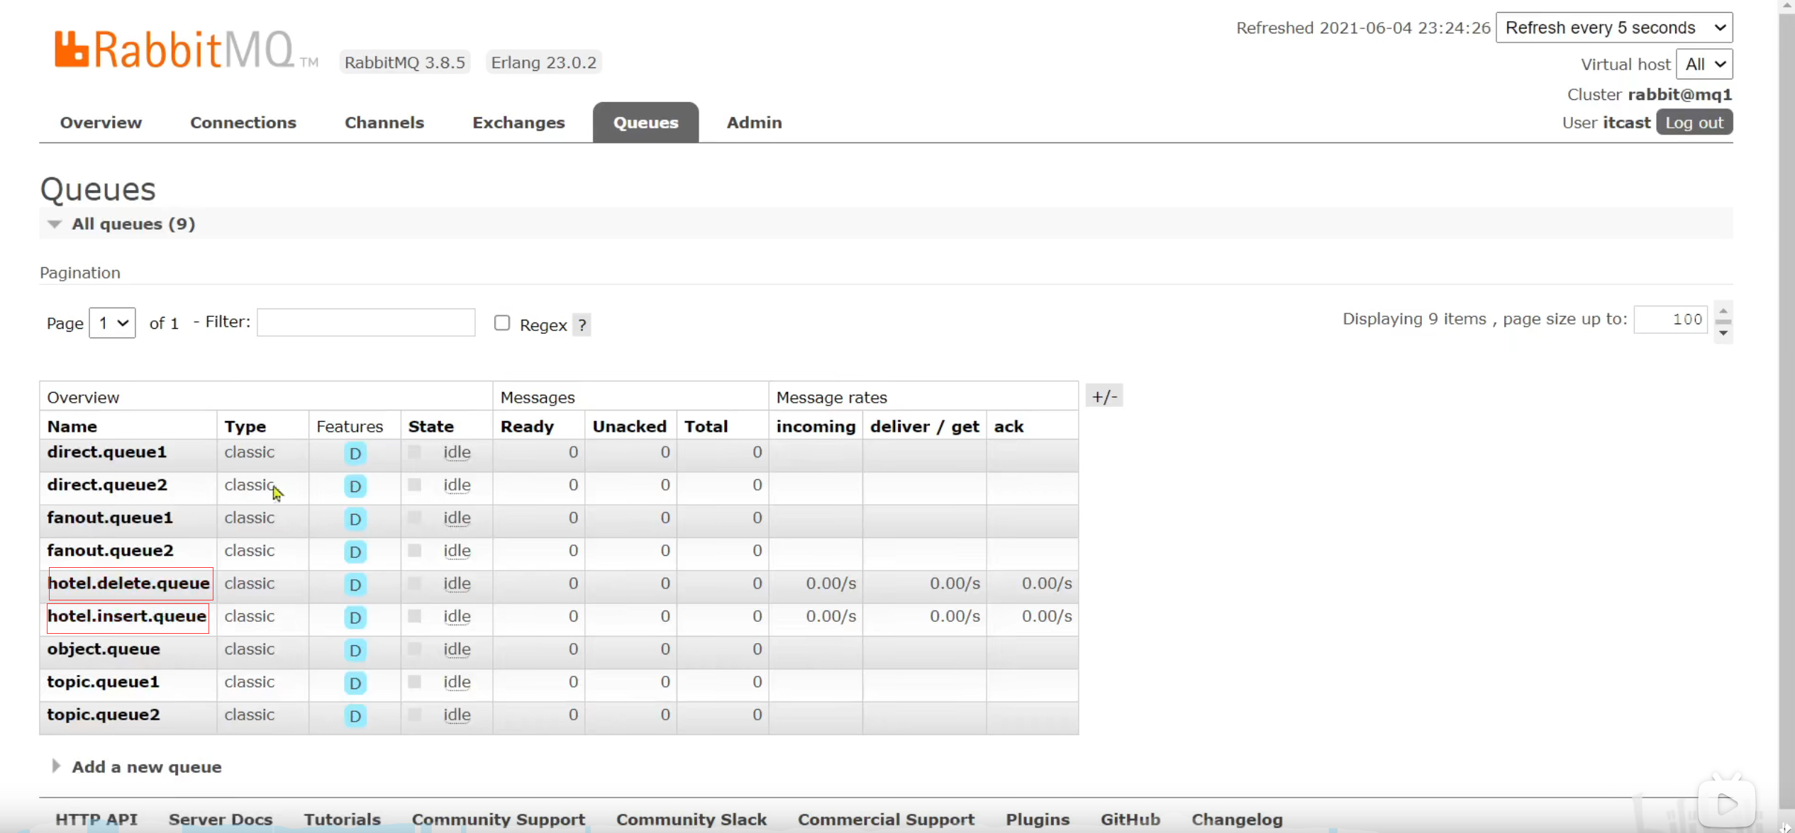
Task: Click the queue Filter text field
Action: [365, 323]
